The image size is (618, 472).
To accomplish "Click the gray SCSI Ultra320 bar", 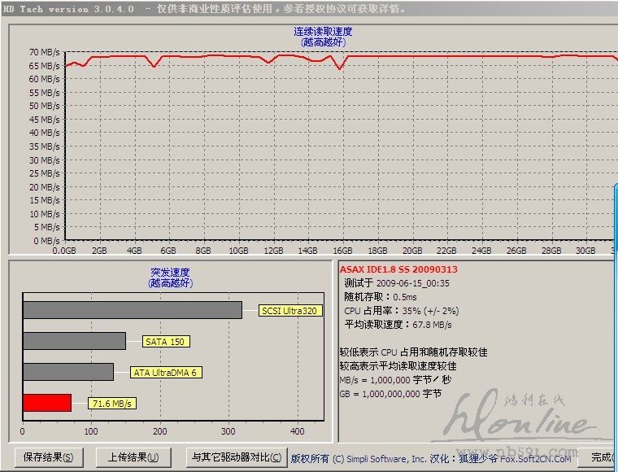I will click(x=132, y=310).
